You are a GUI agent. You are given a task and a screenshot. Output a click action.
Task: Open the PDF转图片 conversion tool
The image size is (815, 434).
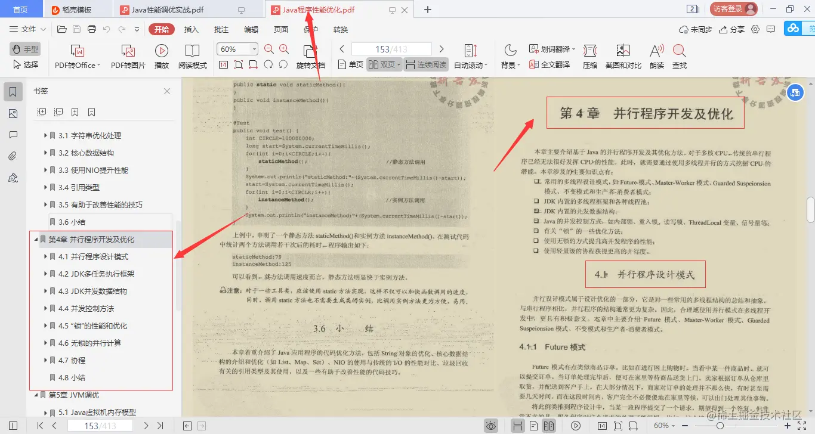point(129,57)
